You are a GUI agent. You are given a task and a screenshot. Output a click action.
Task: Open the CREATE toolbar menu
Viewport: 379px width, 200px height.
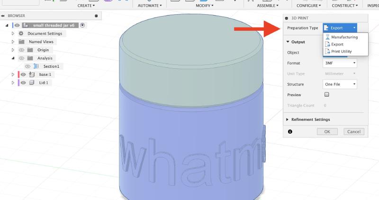tap(86, 6)
